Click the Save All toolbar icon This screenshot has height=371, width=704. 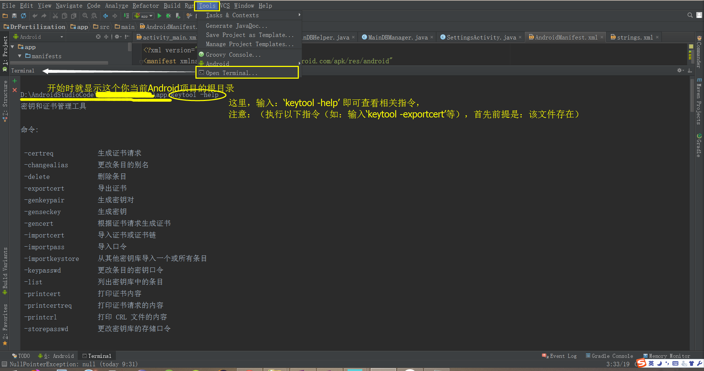14,16
